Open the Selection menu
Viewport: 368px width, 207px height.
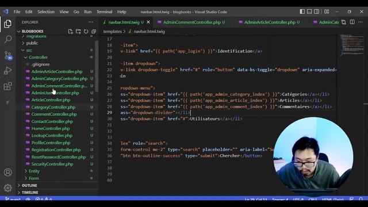46,11
